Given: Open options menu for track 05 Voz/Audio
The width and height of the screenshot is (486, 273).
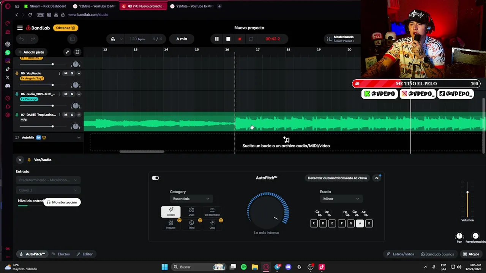Looking at the screenshot, I should 60,73.
